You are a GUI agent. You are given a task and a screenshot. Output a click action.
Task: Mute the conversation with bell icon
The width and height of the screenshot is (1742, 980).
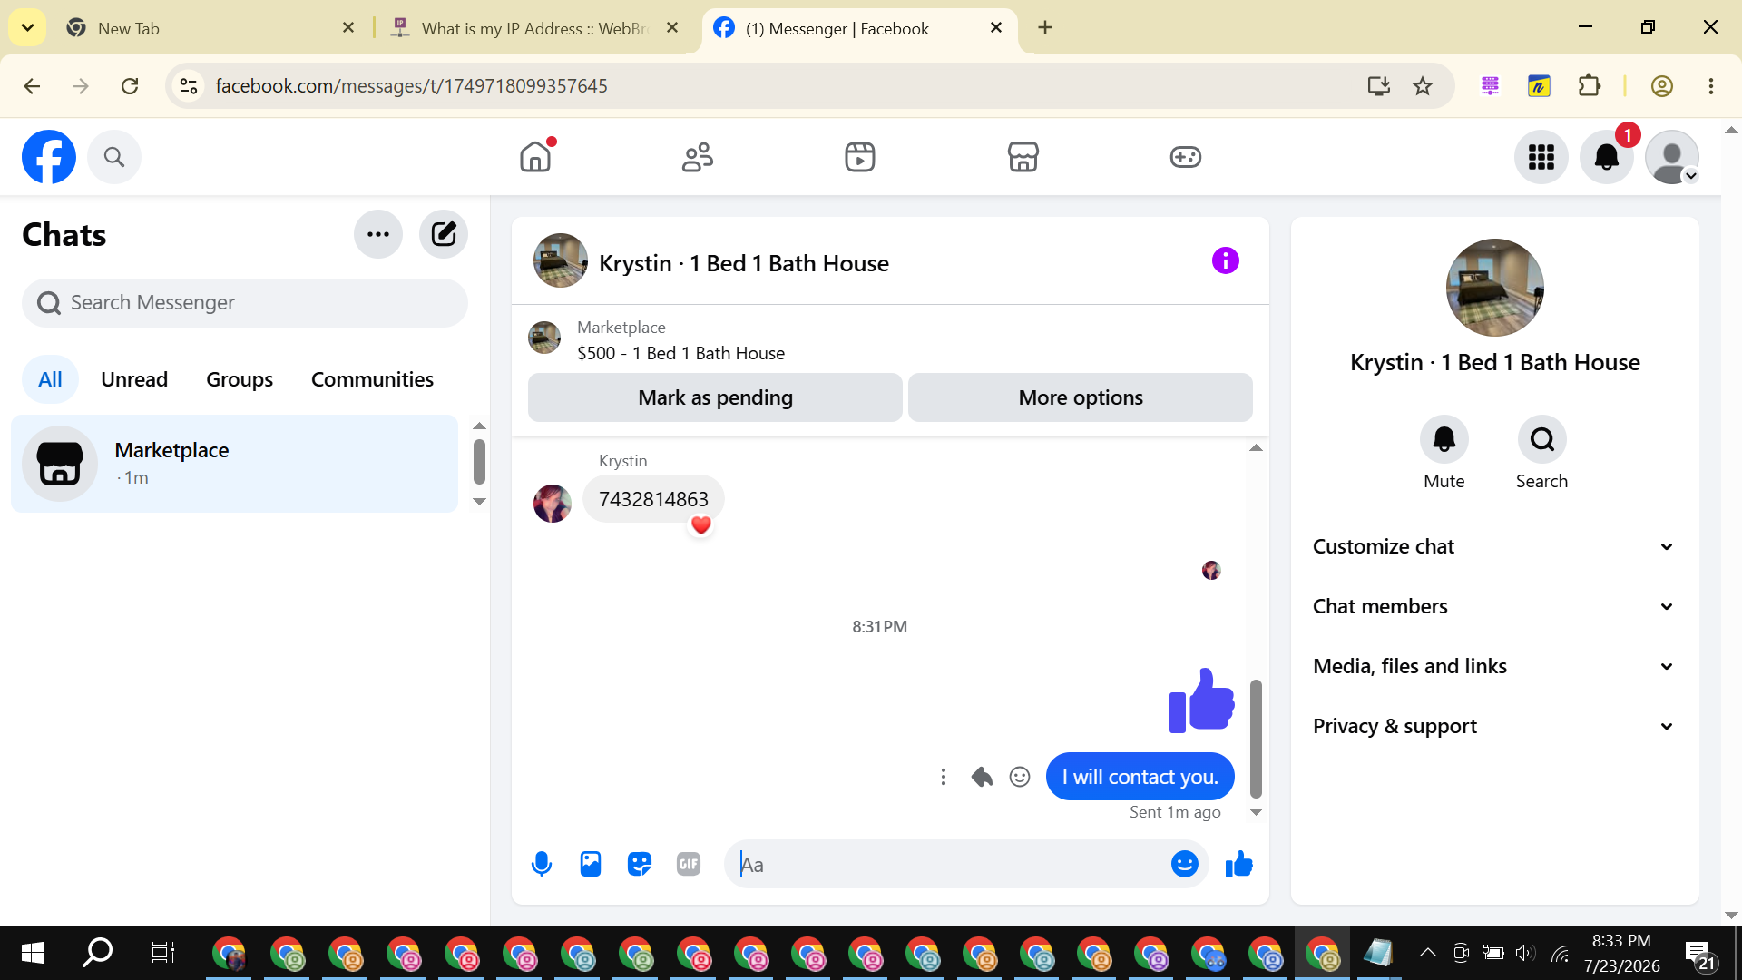coord(1444,440)
